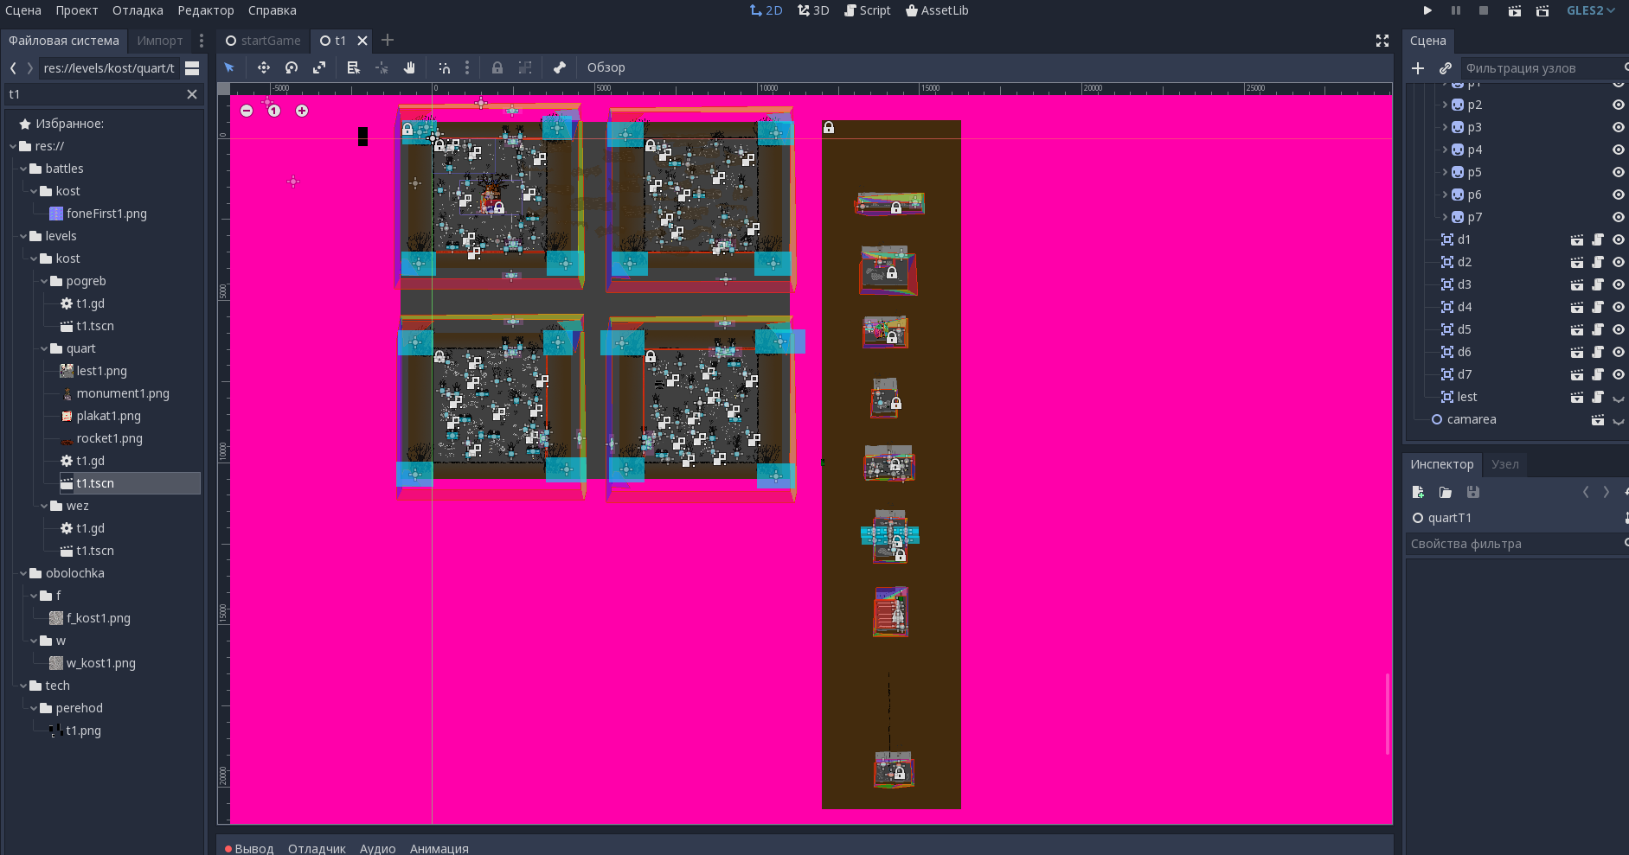Toggle smart snap icon in toolbar
This screenshot has height=855, width=1629.
point(444,67)
